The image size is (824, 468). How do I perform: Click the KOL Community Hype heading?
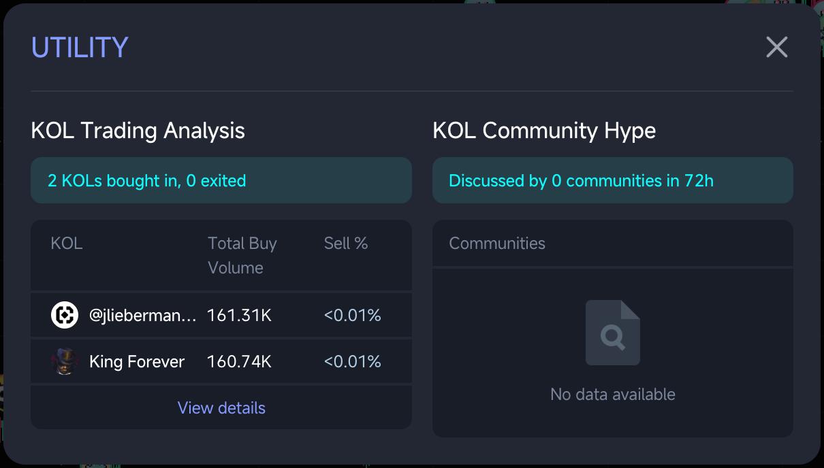543,130
